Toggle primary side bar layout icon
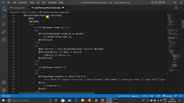Viewport: 184px width, 103px height. click(153, 3)
